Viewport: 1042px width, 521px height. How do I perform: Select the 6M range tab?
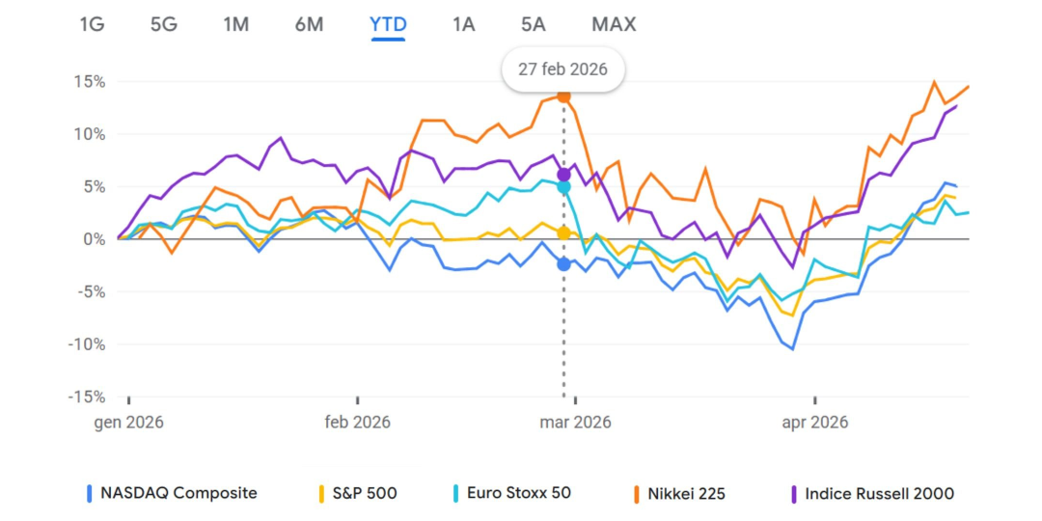(309, 24)
